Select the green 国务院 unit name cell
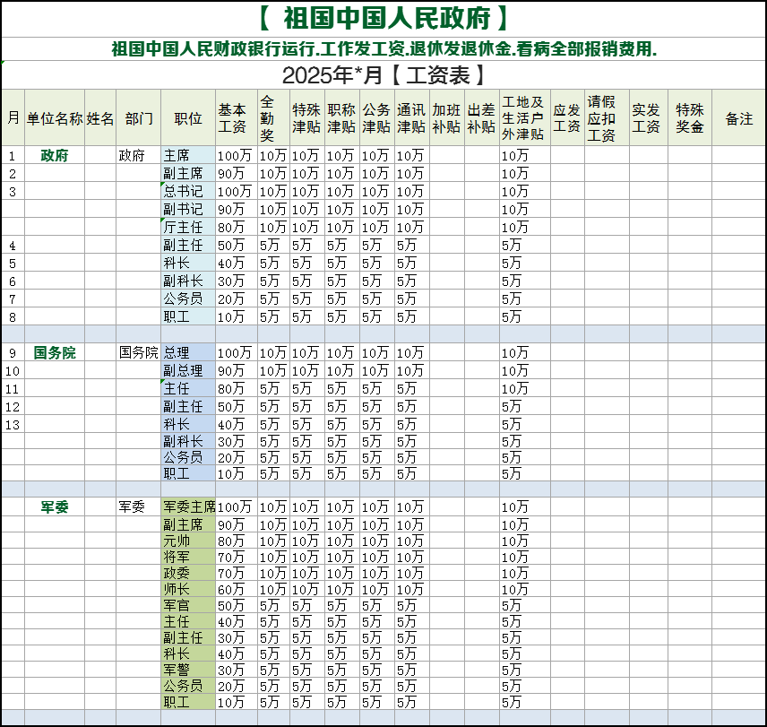This screenshot has height=727, width=767. click(x=55, y=352)
